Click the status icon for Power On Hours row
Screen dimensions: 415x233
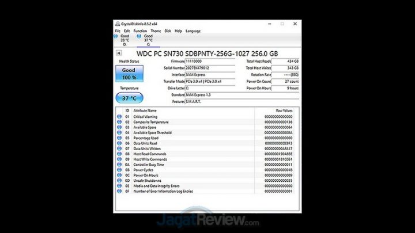click(x=119, y=175)
